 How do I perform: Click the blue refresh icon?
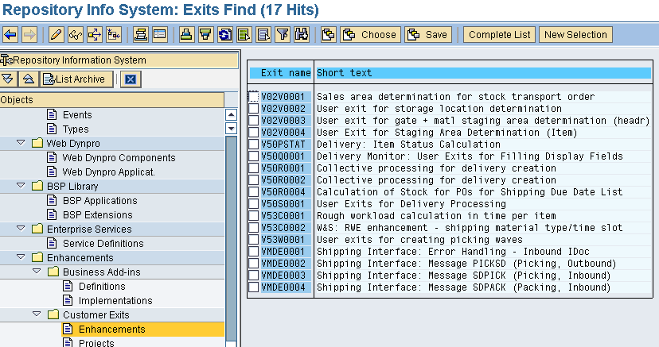tap(225, 35)
